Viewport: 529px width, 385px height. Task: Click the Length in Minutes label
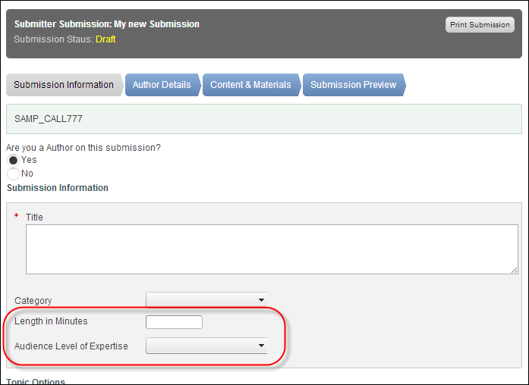click(x=51, y=321)
